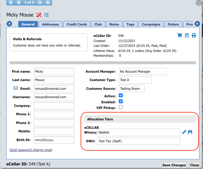Click Send password change email link
The image size is (203, 169).
31,150
